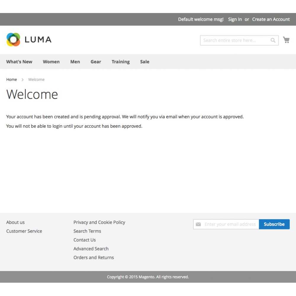The height and width of the screenshot is (296, 296).
Task: Open Customer Service footer link
Action: coord(24,231)
